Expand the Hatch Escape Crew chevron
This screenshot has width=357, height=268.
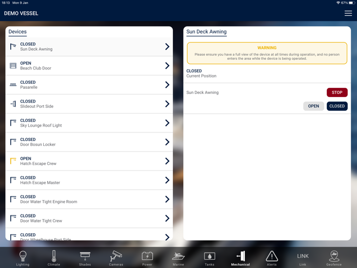coord(167,161)
